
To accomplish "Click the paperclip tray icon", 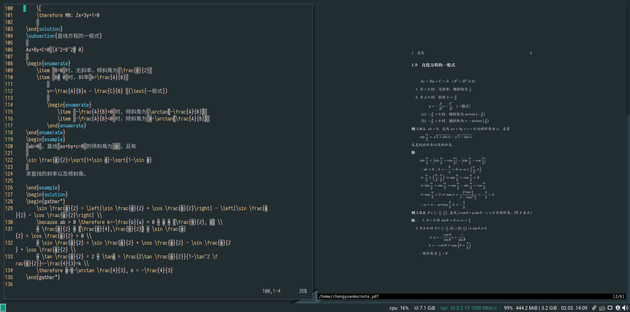I will click(x=594, y=308).
